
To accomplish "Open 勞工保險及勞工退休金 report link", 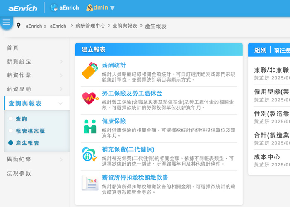I will (132, 93).
